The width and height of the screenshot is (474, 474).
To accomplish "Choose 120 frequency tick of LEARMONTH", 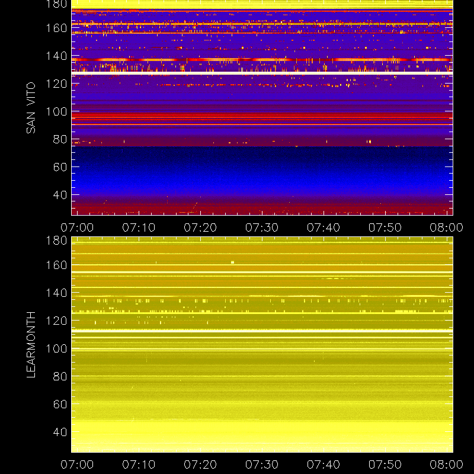I will 56,321.
